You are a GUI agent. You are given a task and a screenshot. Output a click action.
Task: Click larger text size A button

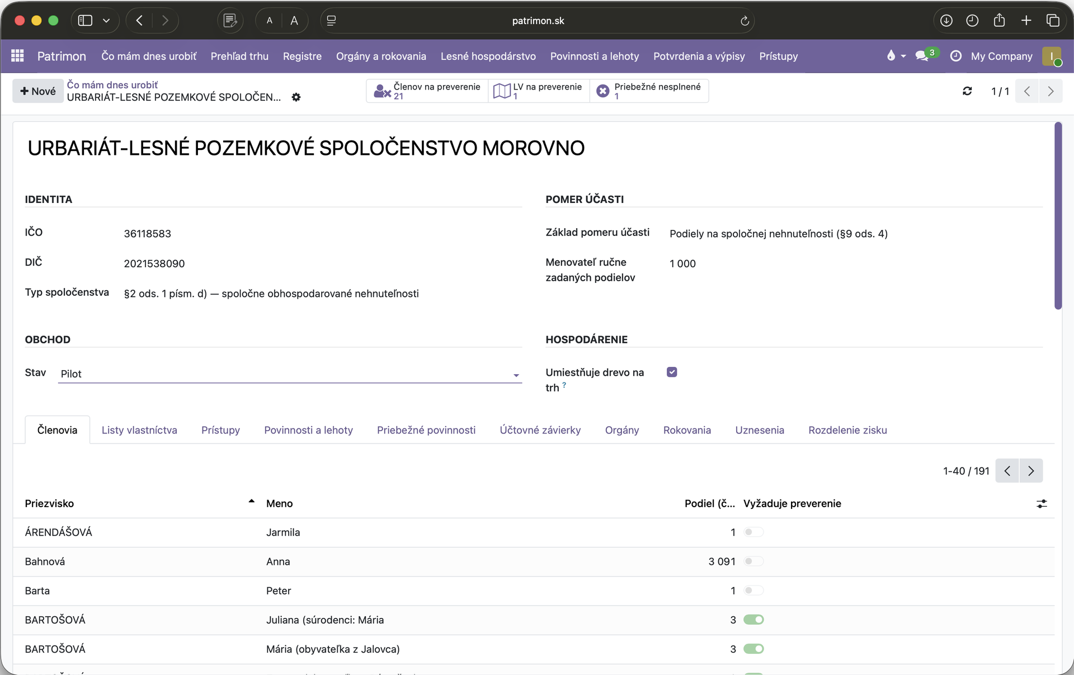(x=294, y=21)
